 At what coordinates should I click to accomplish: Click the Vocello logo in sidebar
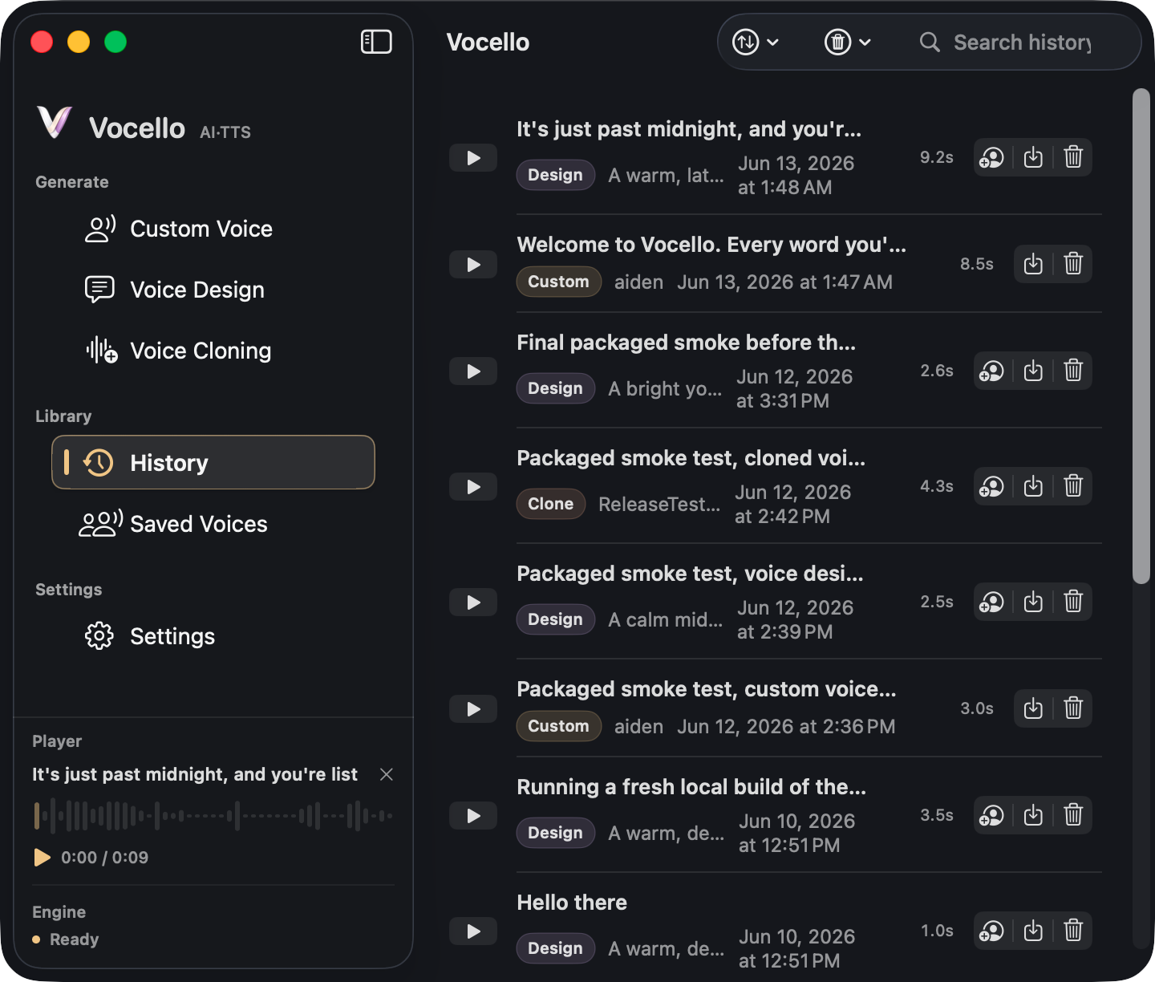tap(55, 123)
